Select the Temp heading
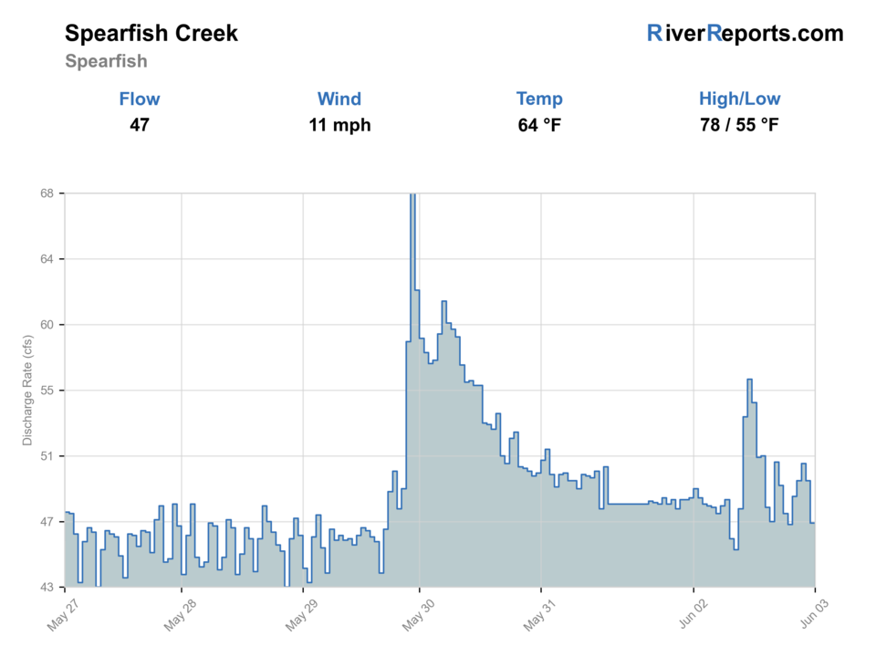Image resolution: width=876 pixels, height=657 pixels. (539, 99)
